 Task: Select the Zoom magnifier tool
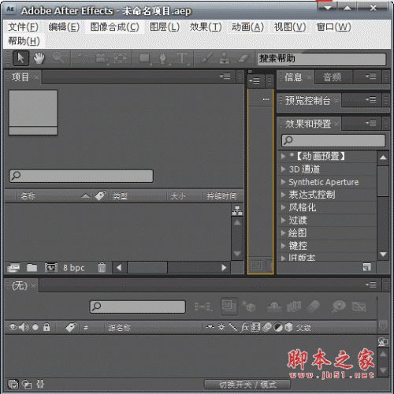[58, 58]
